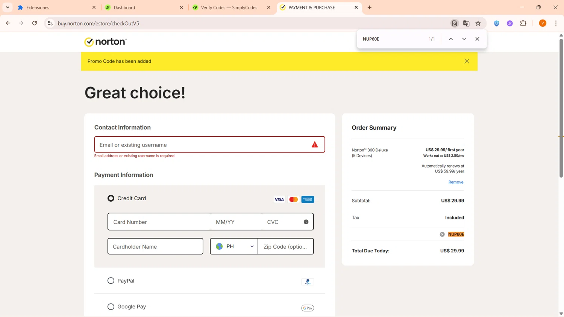Select Google Pay payment option
Viewport: 564px width, 317px height.
[x=111, y=306]
